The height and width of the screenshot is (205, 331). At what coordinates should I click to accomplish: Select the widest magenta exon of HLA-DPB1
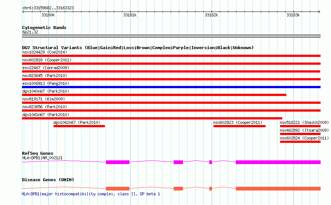pos(278,162)
